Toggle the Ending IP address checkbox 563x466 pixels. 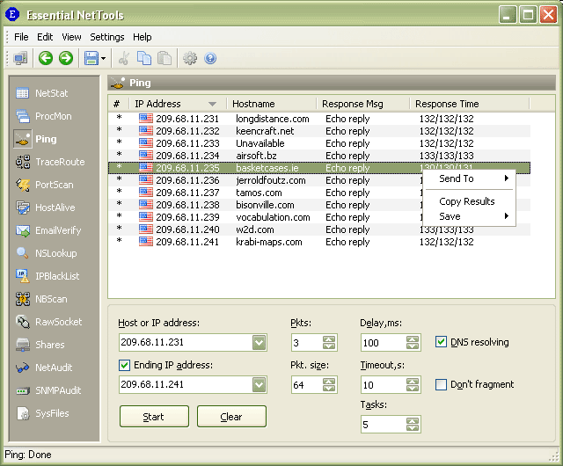click(124, 366)
